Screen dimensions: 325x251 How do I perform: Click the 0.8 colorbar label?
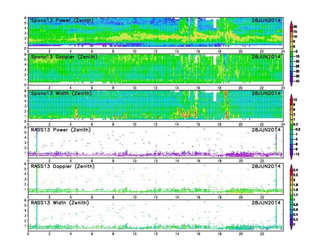point(296,205)
